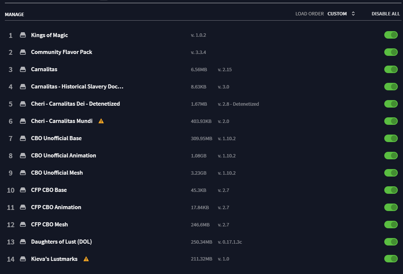Select Cheri - Carnalitas Dei - Detenetized name
The image size is (403, 274).
[x=75, y=104]
